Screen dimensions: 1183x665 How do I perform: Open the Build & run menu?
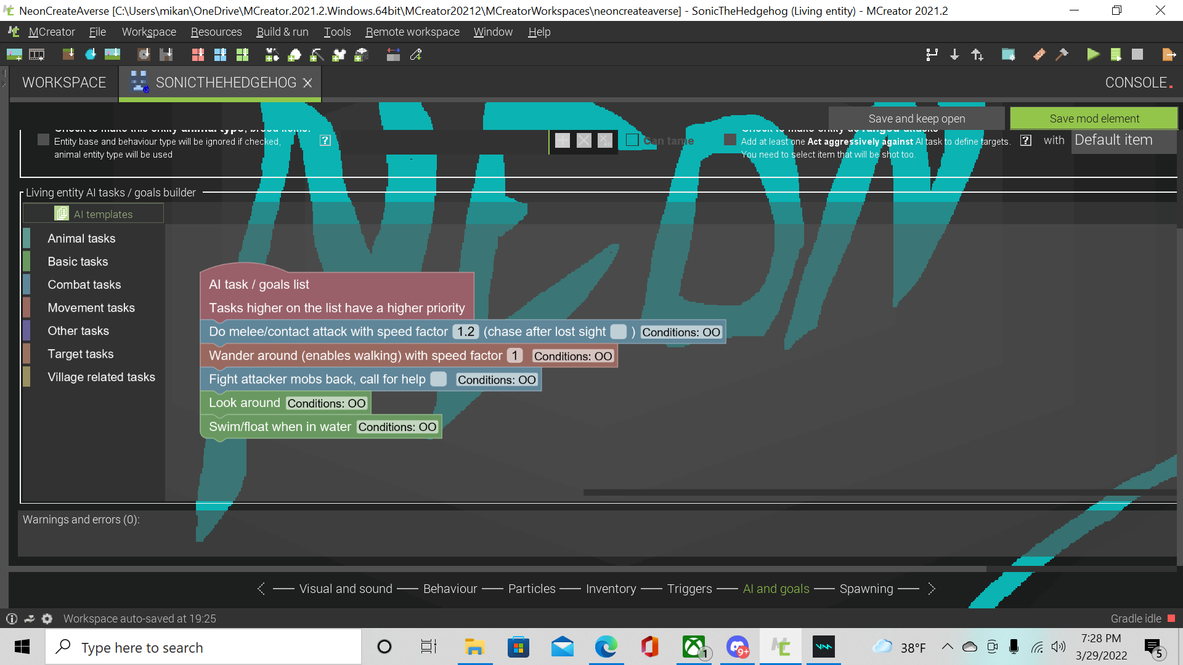(x=282, y=31)
